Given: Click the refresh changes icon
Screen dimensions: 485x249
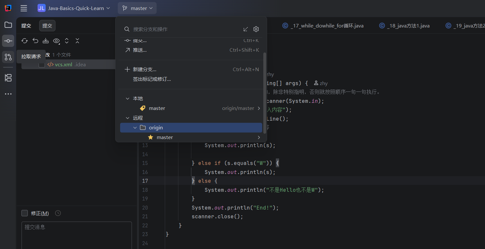Looking at the screenshot, I should [x=25, y=41].
